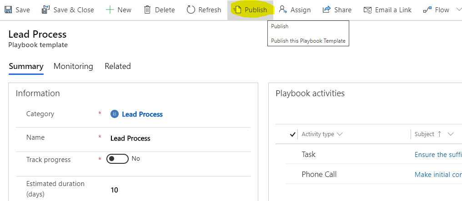Click the highlighted Publish page icon

(237, 10)
